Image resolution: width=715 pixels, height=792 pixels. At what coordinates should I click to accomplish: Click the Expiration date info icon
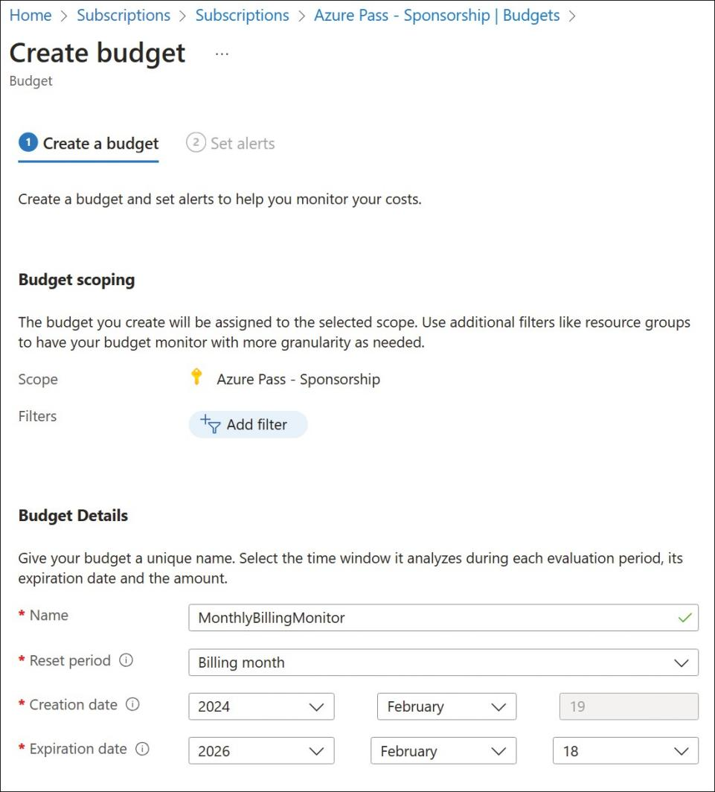click(x=142, y=749)
